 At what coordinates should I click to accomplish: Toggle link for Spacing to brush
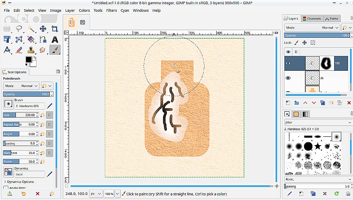point(49,143)
